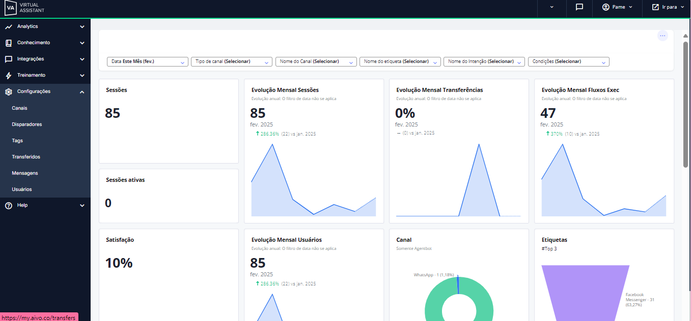
Task: Open the Tipo de canal filter
Action: point(232,61)
